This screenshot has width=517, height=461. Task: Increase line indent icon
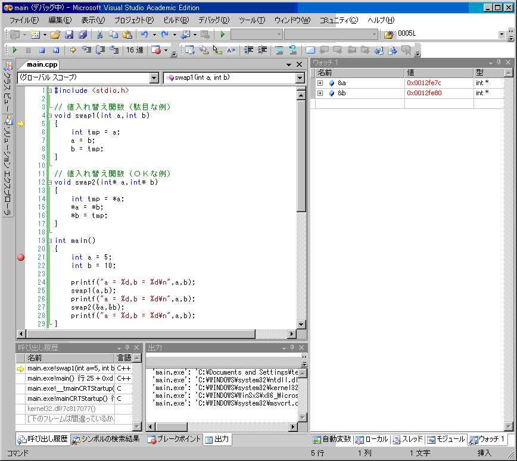263,50
